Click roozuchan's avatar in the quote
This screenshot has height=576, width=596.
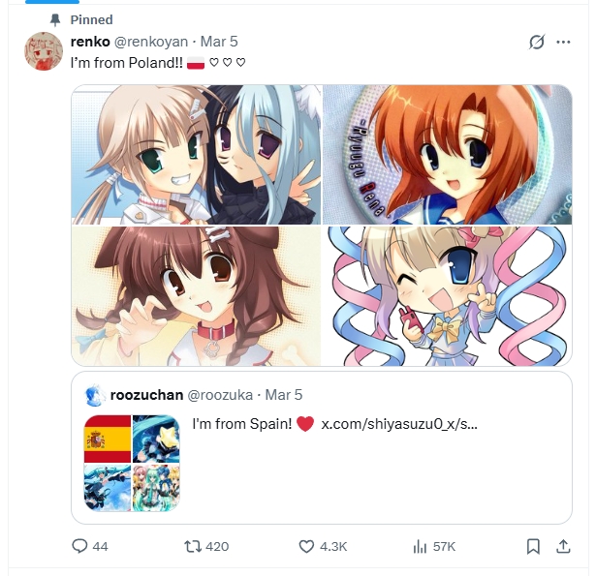click(94, 395)
